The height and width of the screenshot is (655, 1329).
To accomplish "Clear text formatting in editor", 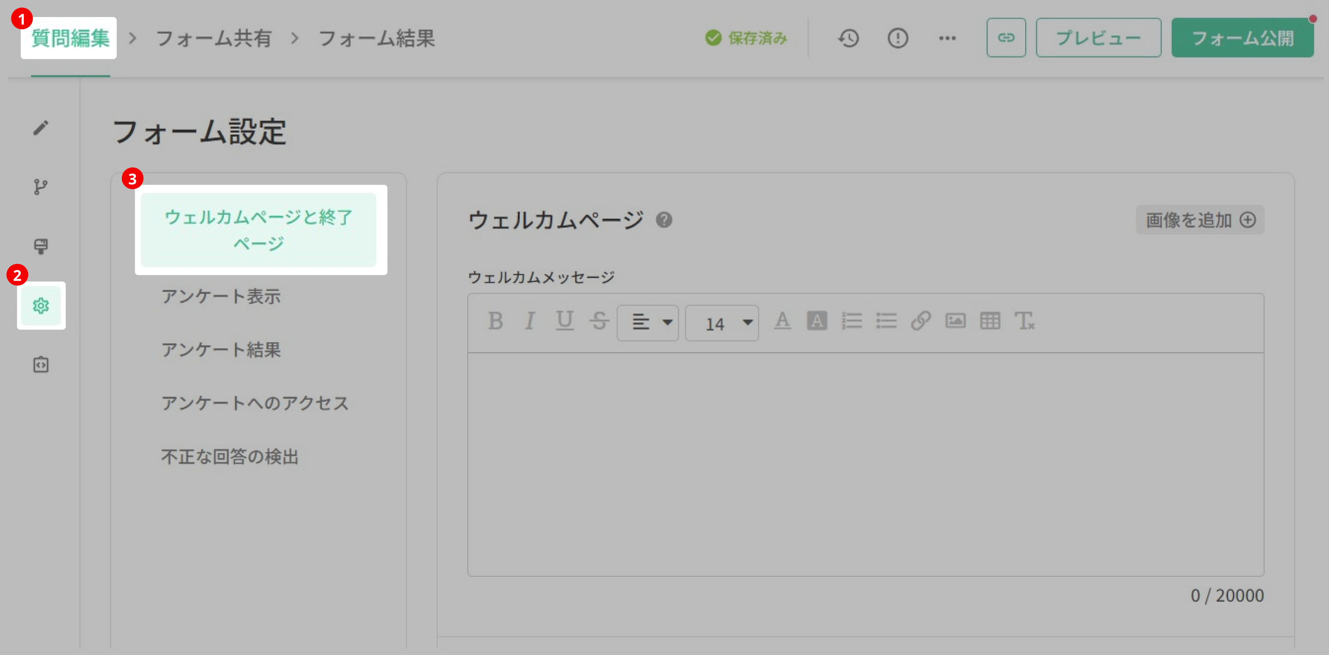I will click(1025, 321).
